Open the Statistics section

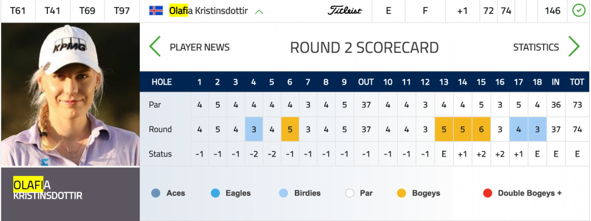coord(536,47)
